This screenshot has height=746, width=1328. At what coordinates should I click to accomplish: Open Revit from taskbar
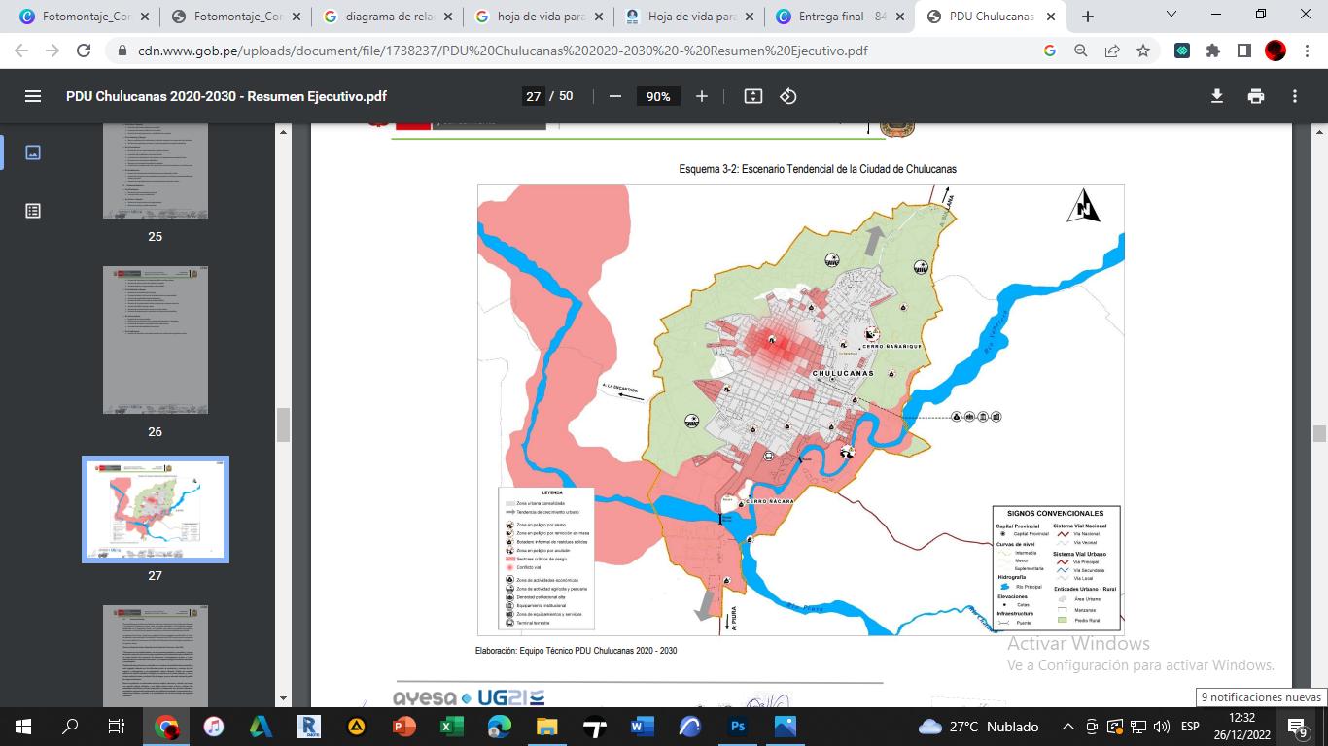(x=309, y=727)
